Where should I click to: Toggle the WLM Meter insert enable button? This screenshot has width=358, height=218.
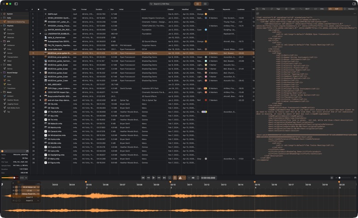pyautogui.click(x=17, y=187)
